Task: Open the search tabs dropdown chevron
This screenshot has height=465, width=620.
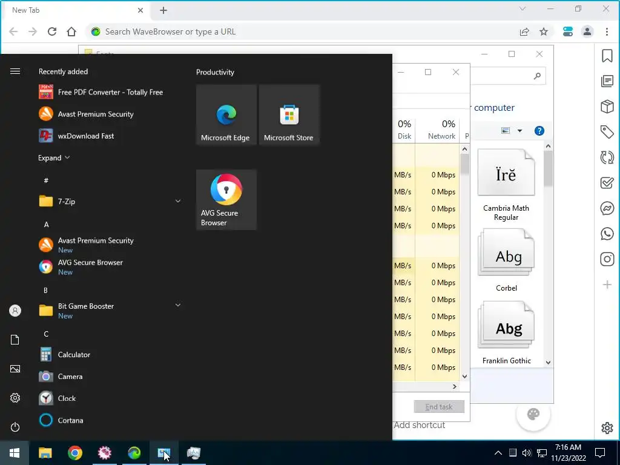Action: click(523, 8)
